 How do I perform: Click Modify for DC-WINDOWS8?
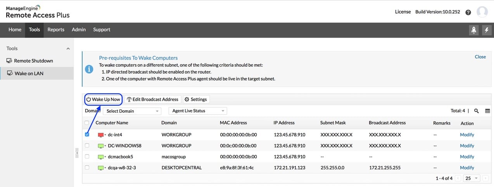click(467, 146)
